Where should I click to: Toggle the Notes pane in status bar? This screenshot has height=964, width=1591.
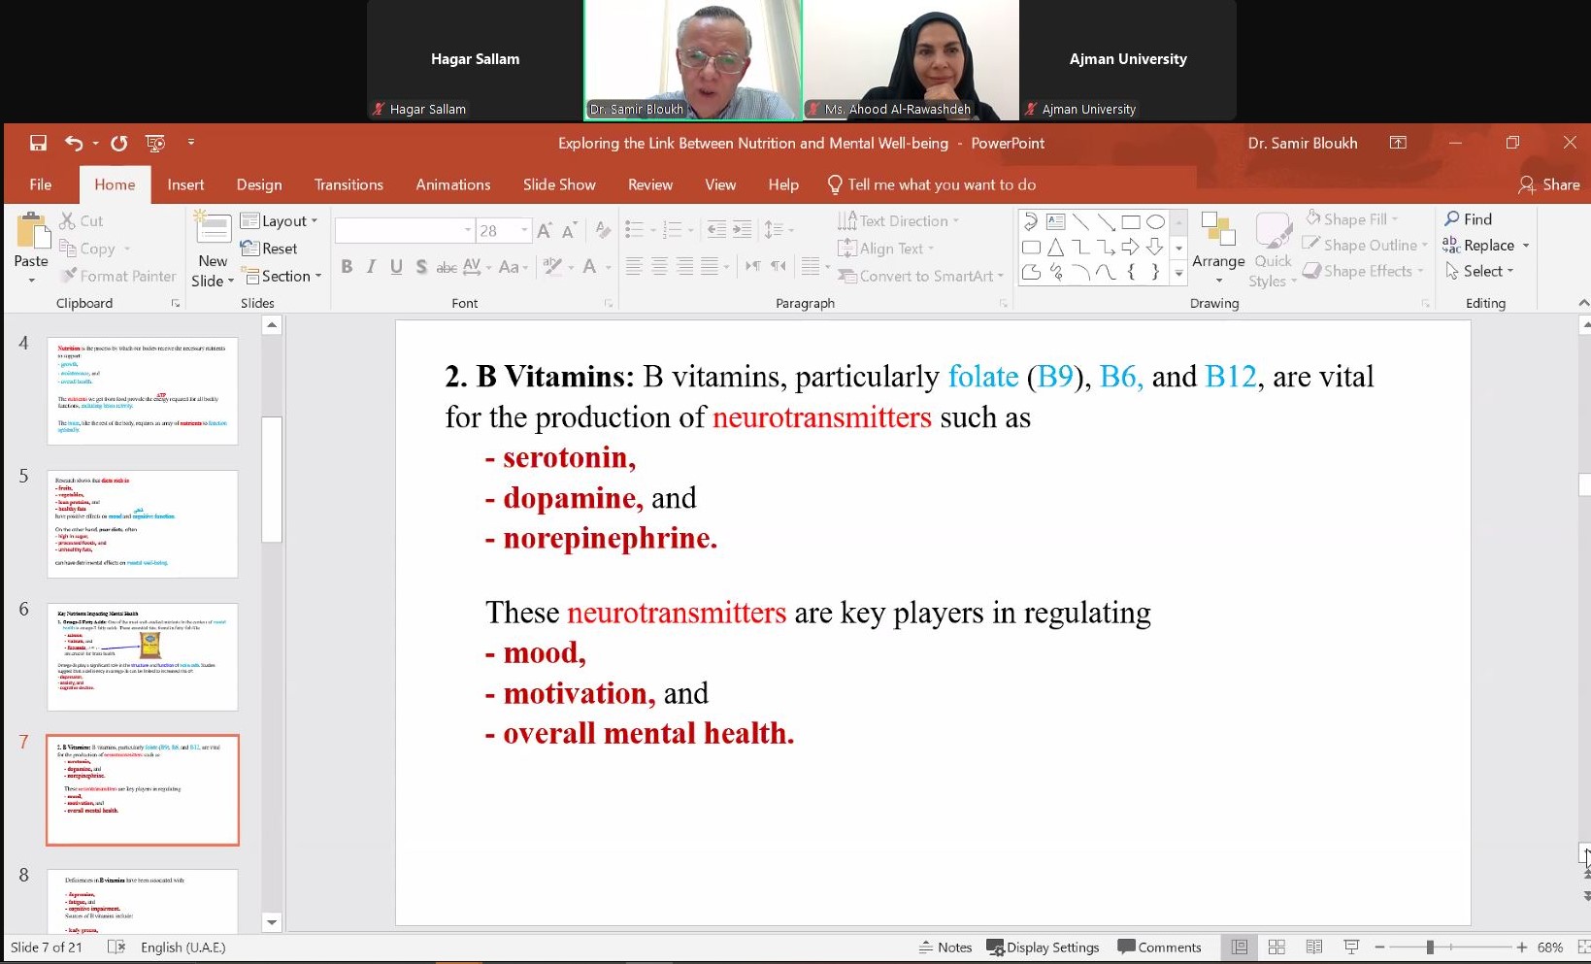click(945, 947)
